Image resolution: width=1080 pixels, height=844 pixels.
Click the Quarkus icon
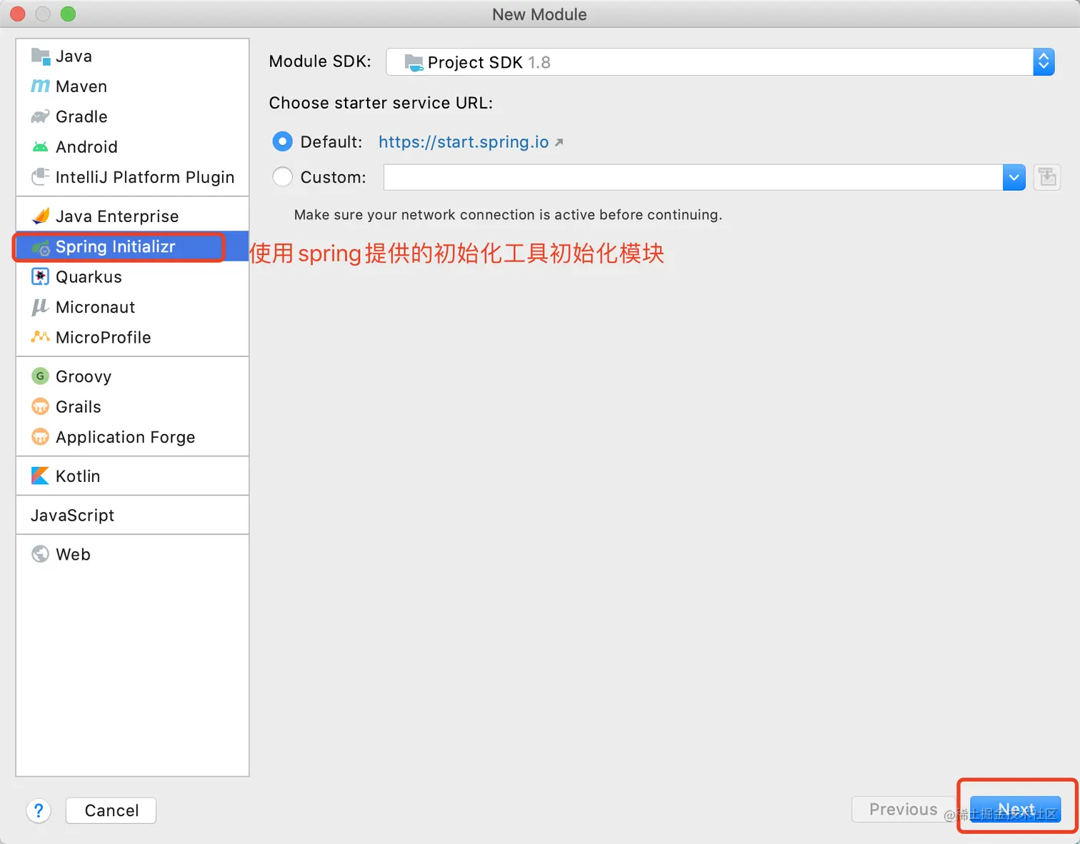(x=41, y=276)
